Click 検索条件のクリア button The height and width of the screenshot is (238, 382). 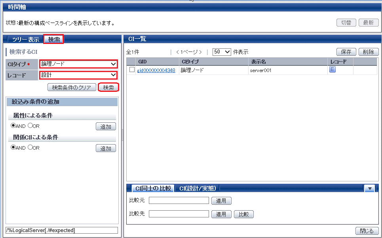tap(72, 87)
